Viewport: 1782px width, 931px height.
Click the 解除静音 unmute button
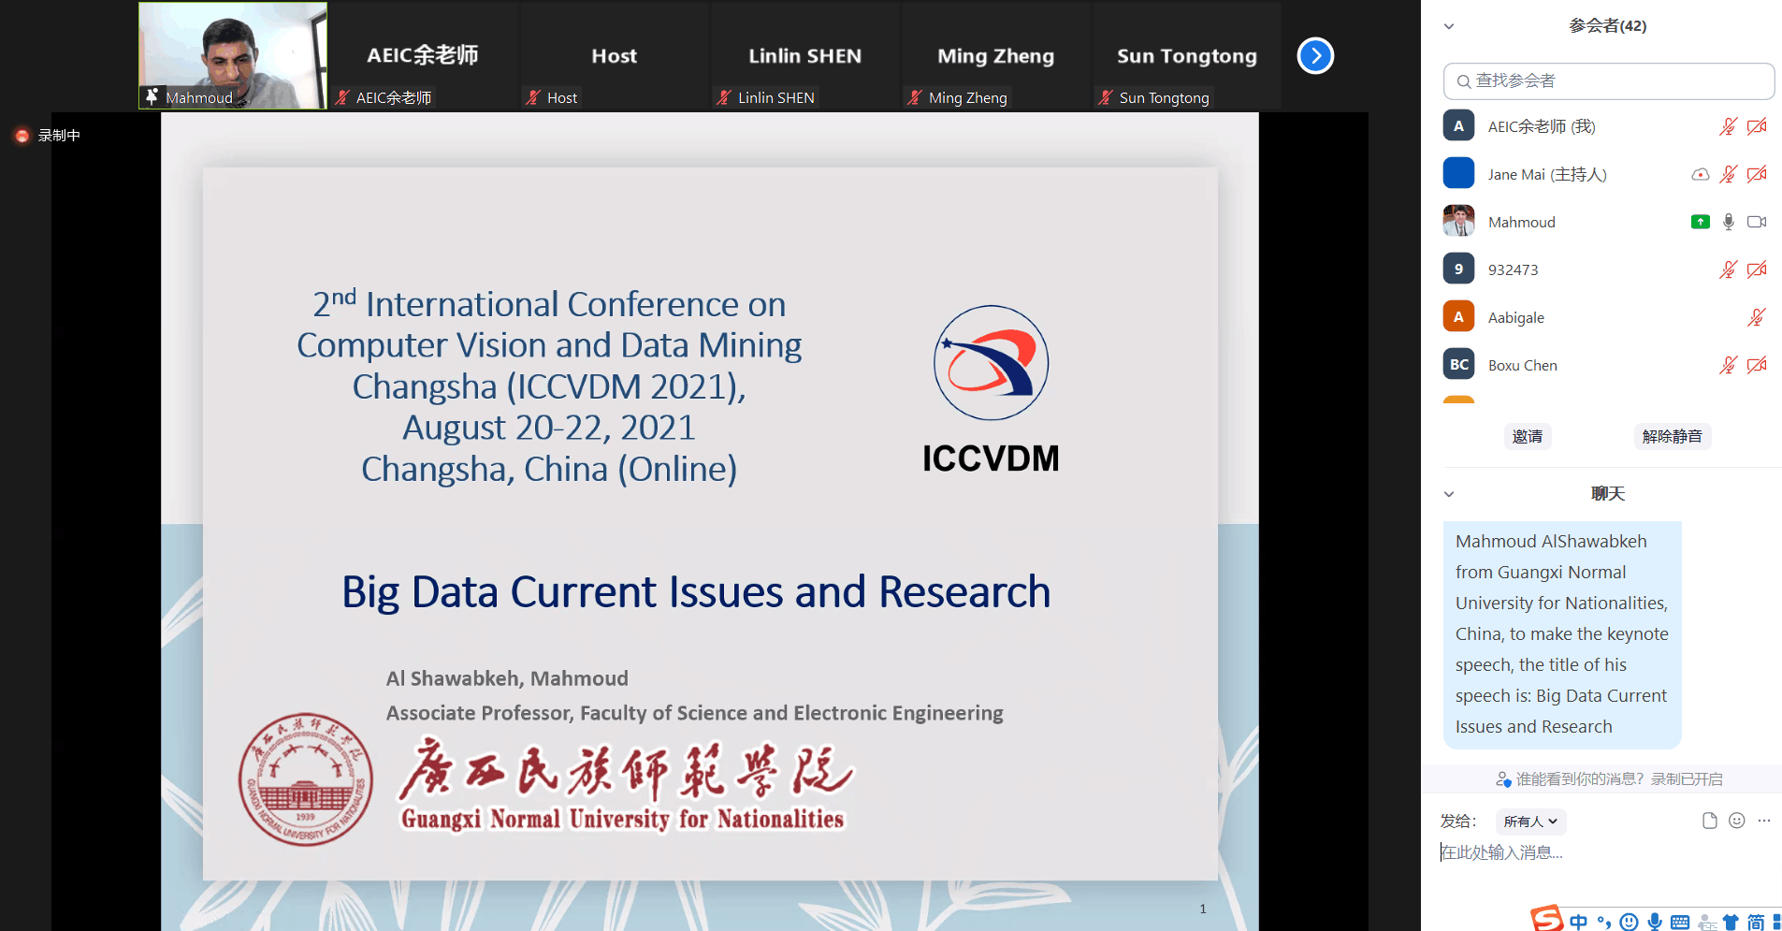[1672, 436]
